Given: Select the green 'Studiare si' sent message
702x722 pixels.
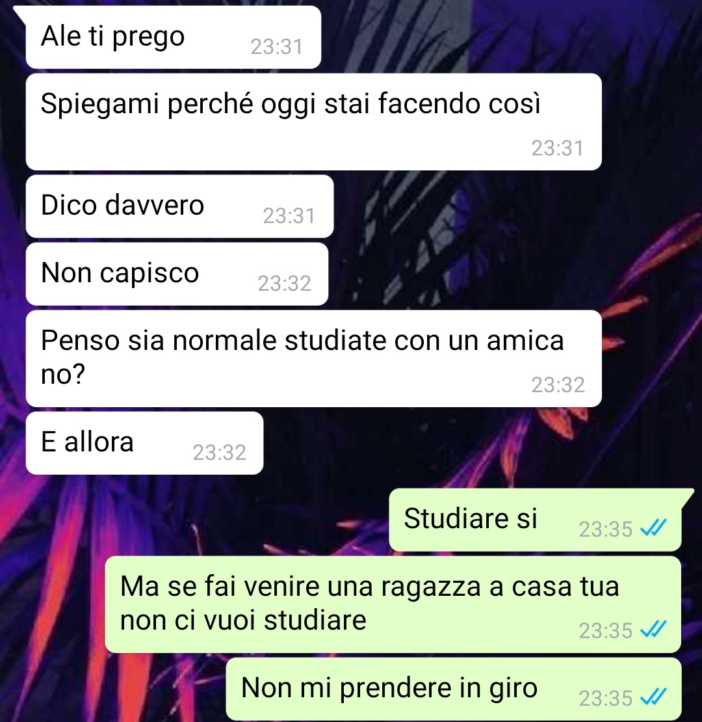Looking at the screenshot, I should (x=535, y=520).
